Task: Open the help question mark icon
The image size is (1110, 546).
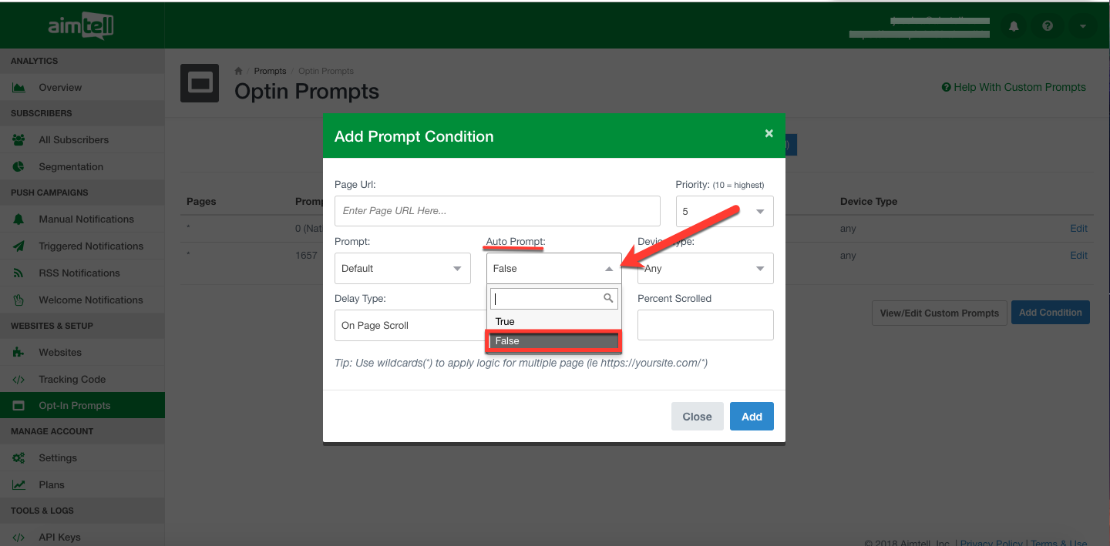Action: pyautogui.click(x=1048, y=26)
